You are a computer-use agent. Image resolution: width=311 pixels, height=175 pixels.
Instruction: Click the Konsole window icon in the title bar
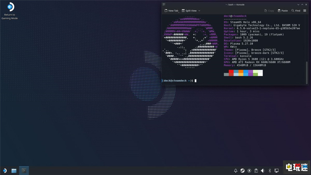(164, 4)
